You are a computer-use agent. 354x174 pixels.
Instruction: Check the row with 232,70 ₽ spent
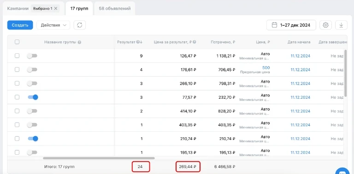click(x=17, y=97)
